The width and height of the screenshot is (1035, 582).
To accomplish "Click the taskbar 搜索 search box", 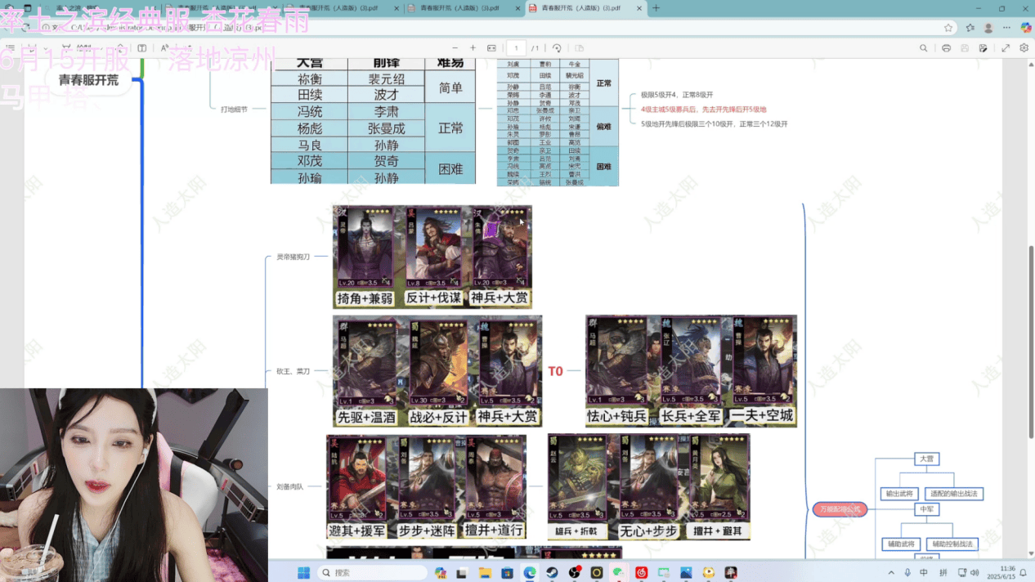I will click(x=374, y=572).
